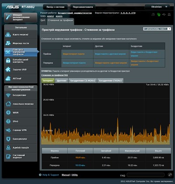Click the Звичайний column header
This screenshot has width=175, height=184.
(x=106, y=151)
